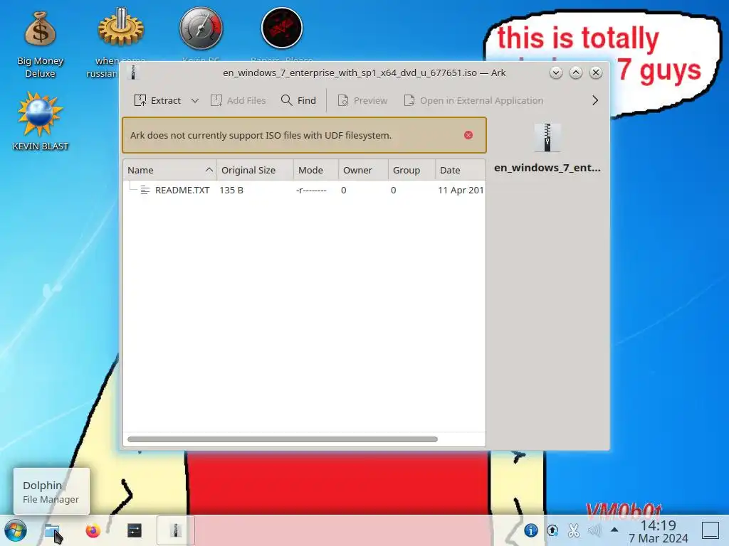Click the volume speaker tray icon
Viewport: 729px width, 546px height.
click(x=594, y=530)
